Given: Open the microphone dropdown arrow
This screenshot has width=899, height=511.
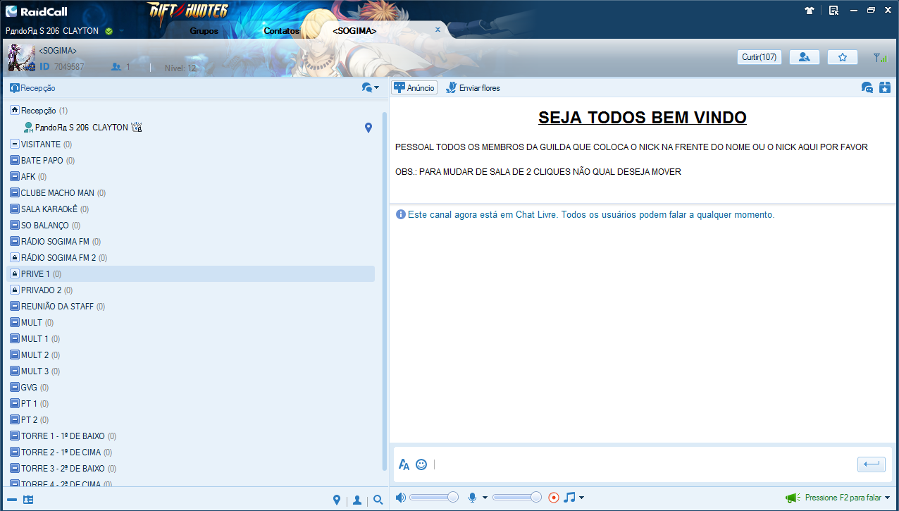Looking at the screenshot, I should pyautogui.click(x=485, y=498).
